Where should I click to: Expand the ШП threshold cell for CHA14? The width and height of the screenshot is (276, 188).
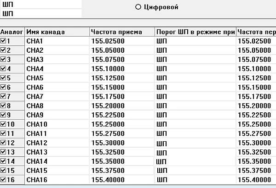195,161
